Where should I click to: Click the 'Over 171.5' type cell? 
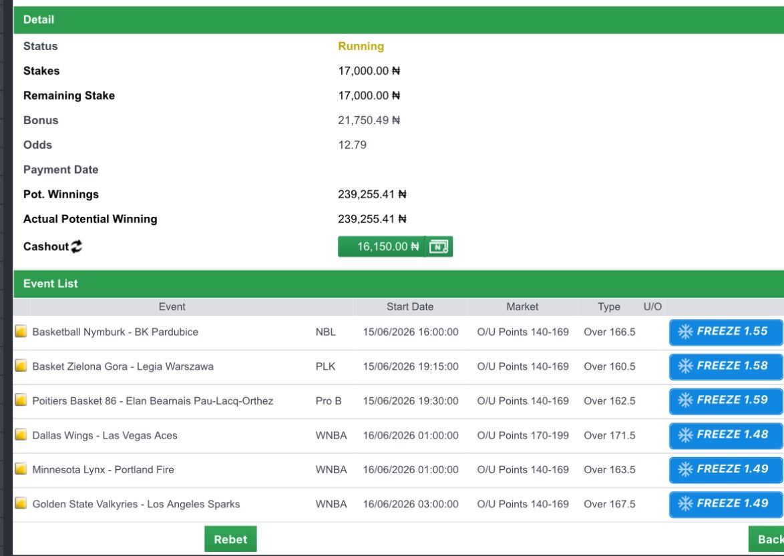(610, 435)
